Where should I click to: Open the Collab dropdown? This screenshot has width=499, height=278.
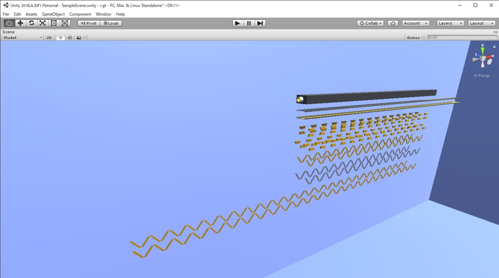point(370,23)
